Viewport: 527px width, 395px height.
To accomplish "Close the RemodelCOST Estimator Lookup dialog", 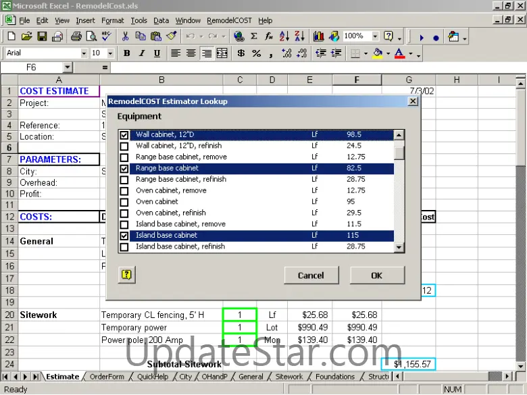I will pos(413,101).
